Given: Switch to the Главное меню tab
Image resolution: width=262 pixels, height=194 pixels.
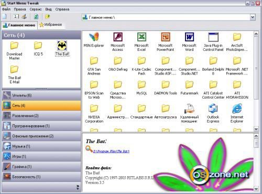Looking at the screenshot, I should coord(19,25).
